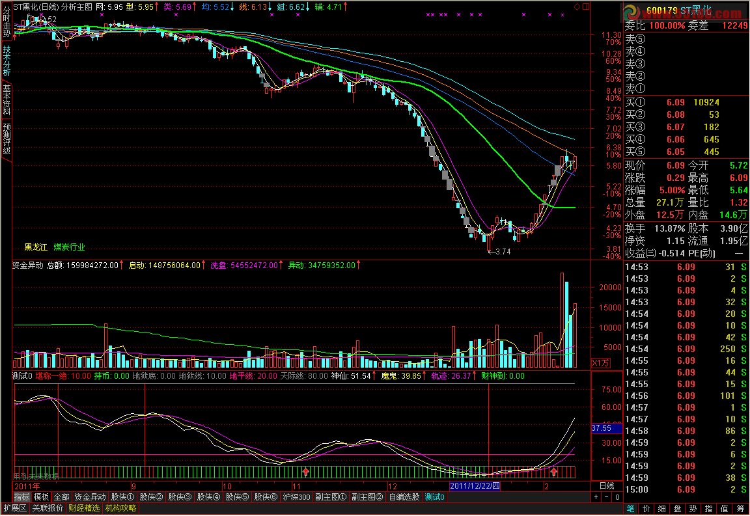
Task: Click the split-window icon at chart top right
Action: [585, 7]
